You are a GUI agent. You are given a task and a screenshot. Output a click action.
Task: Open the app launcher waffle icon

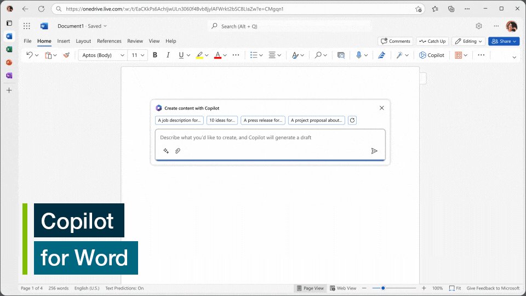(x=27, y=26)
